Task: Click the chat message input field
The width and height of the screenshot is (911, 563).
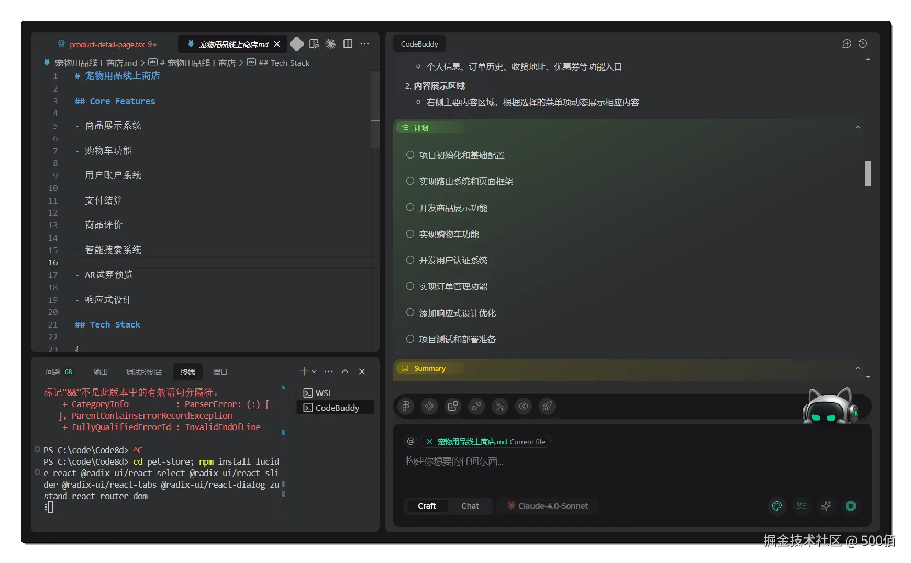Action: [632, 461]
